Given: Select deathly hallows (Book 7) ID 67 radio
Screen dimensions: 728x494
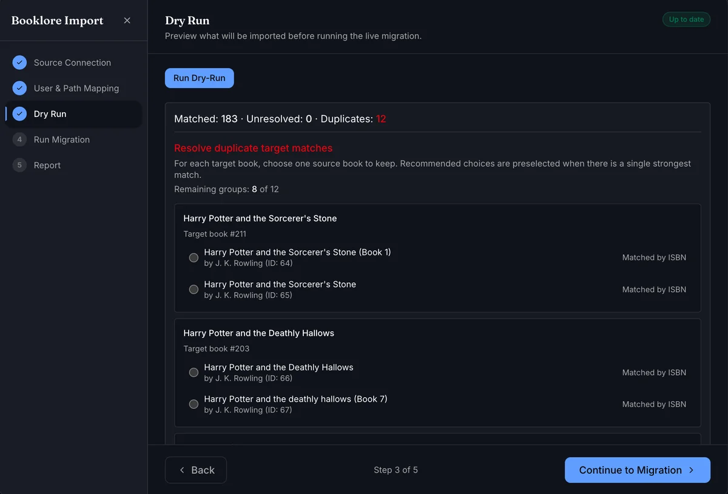Looking at the screenshot, I should pyautogui.click(x=194, y=404).
